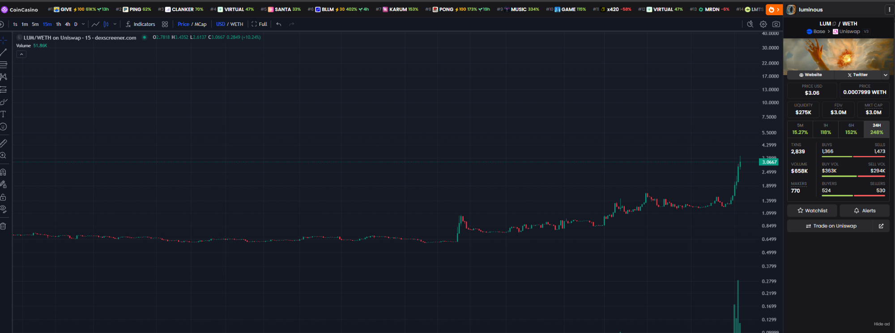
Task: Switch the chart to Price view
Action: 183,24
